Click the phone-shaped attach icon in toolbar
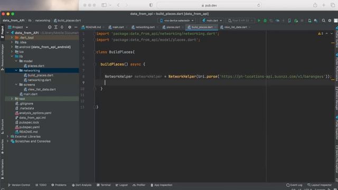Image resolution: width=338 pixels, height=190 pixels. [x=289, y=21]
